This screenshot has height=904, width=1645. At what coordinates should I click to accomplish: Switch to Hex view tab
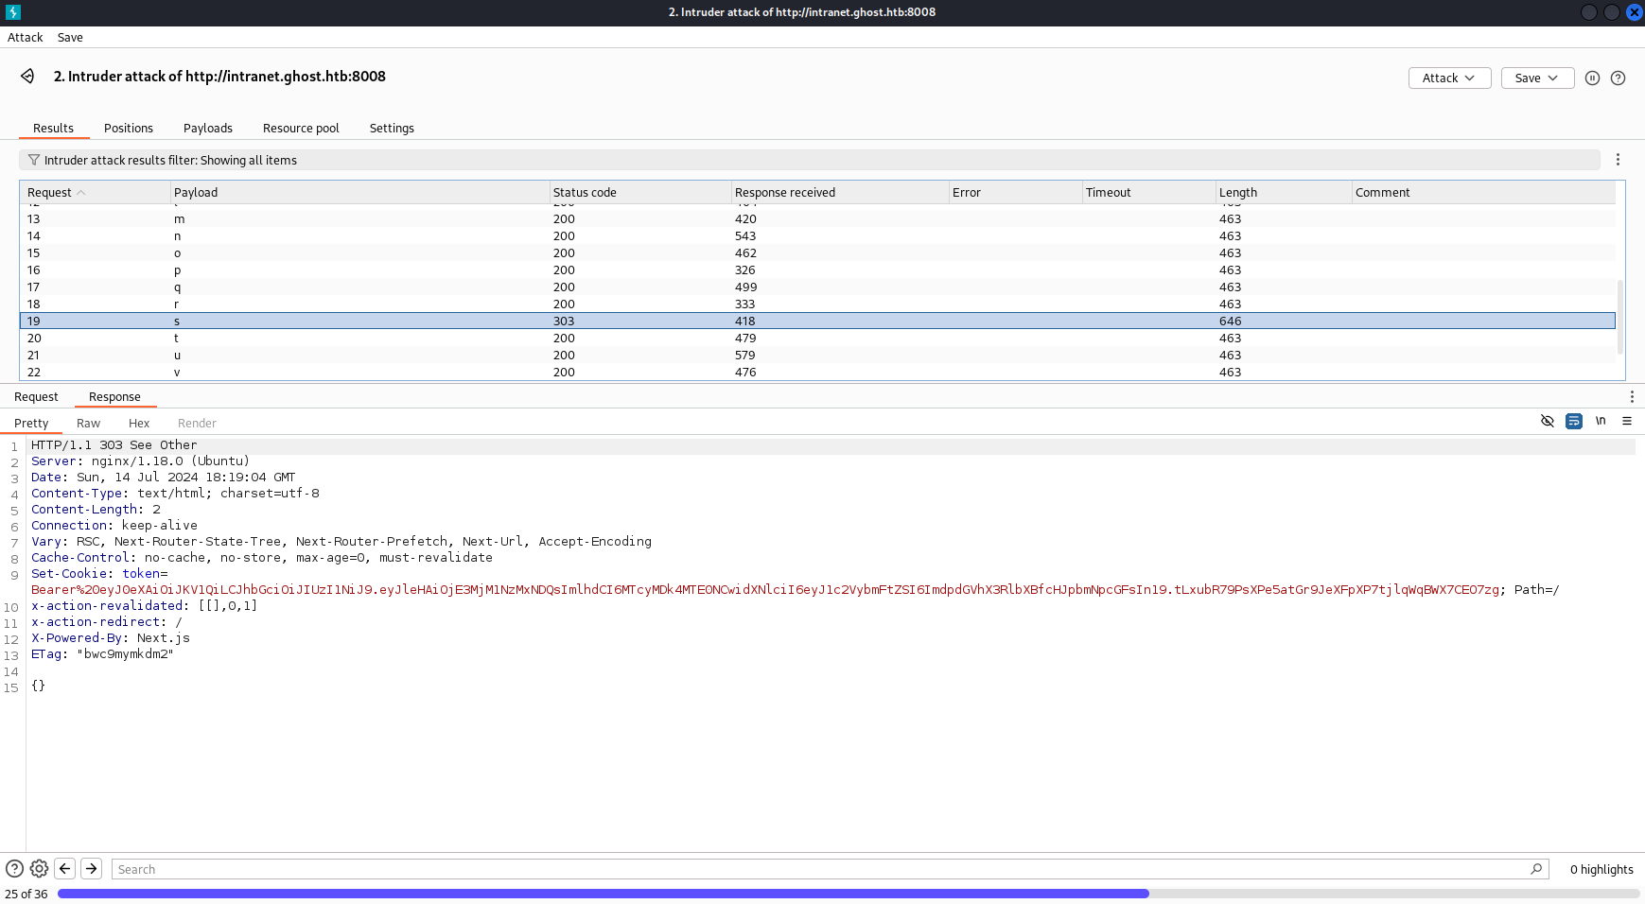click(x=139, y=424)
